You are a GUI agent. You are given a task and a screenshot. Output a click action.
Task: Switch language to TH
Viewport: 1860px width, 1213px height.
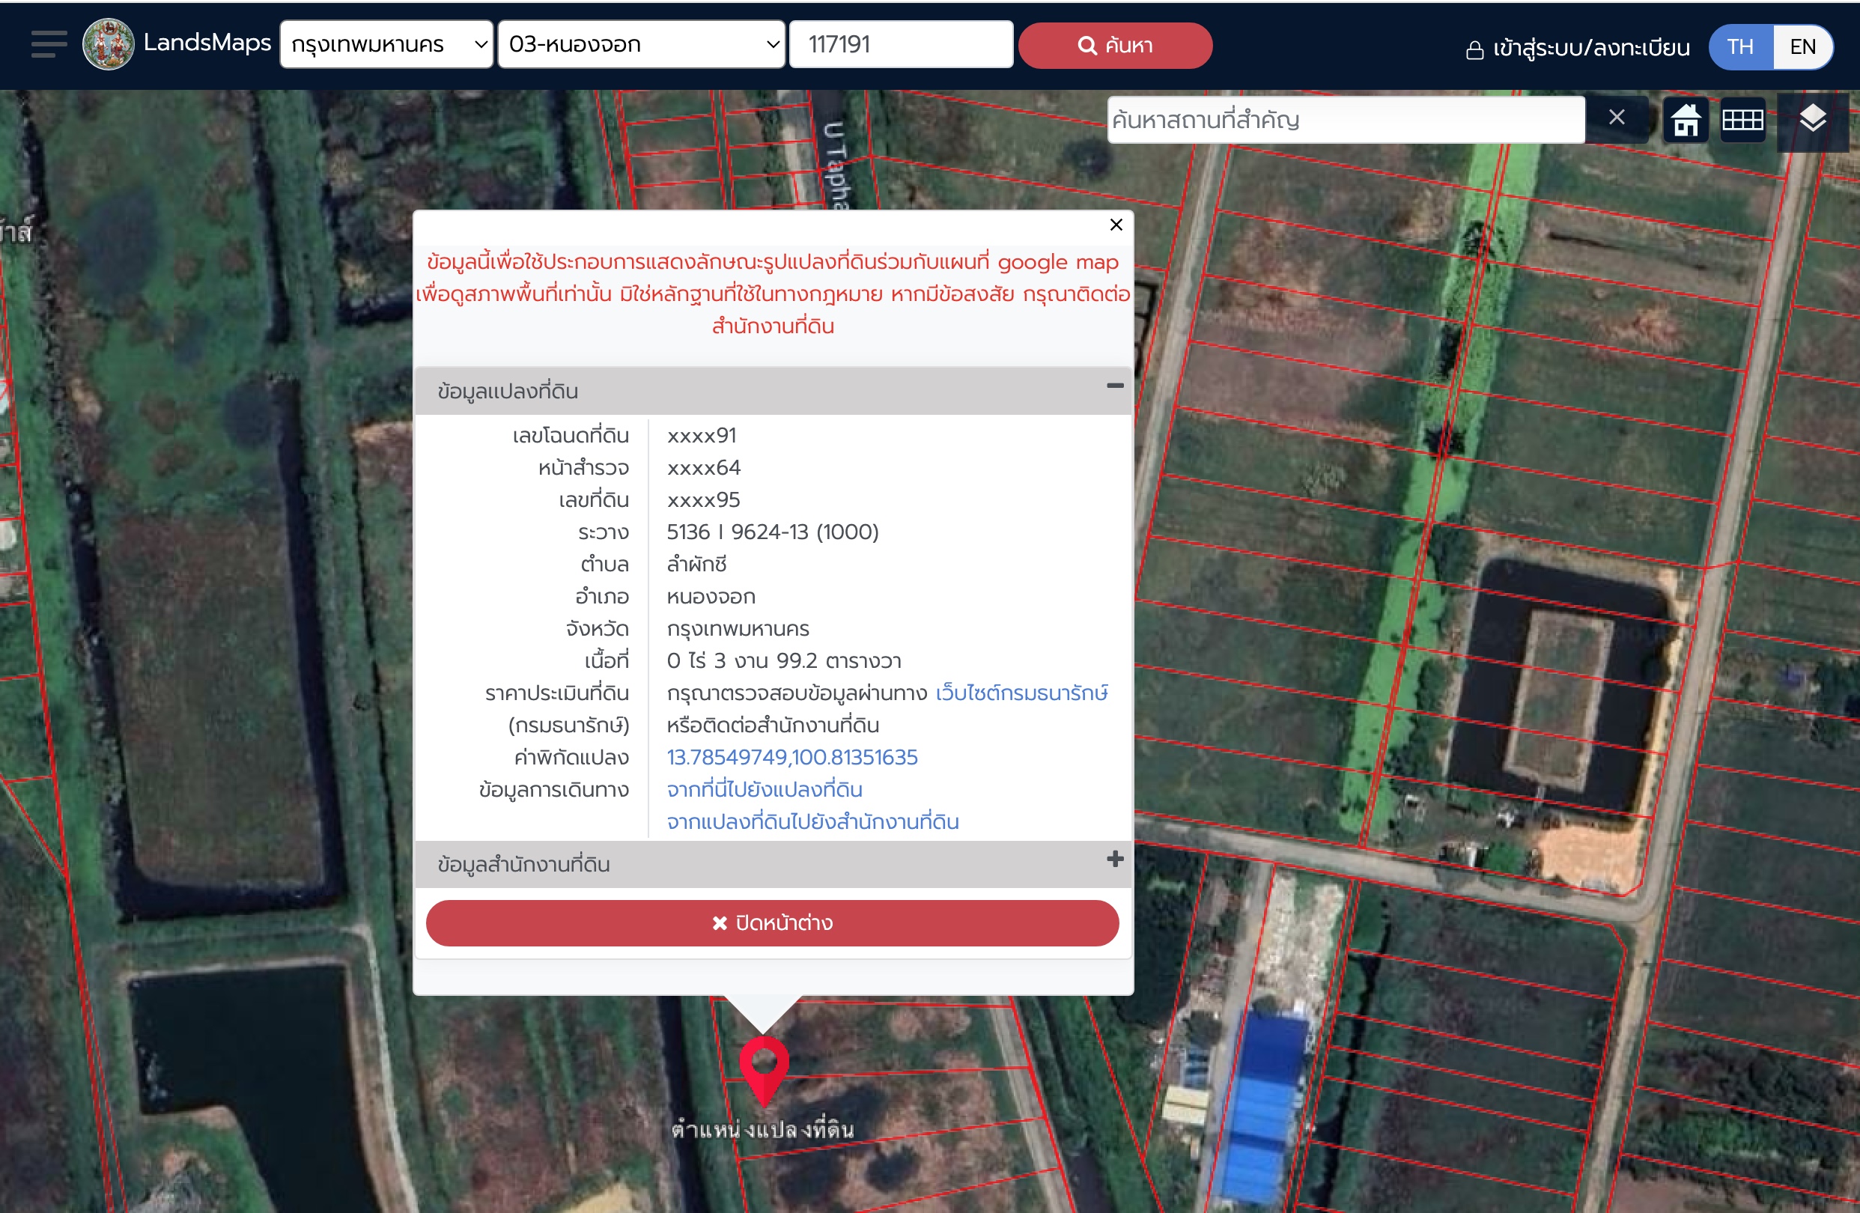coord(1740,47)
